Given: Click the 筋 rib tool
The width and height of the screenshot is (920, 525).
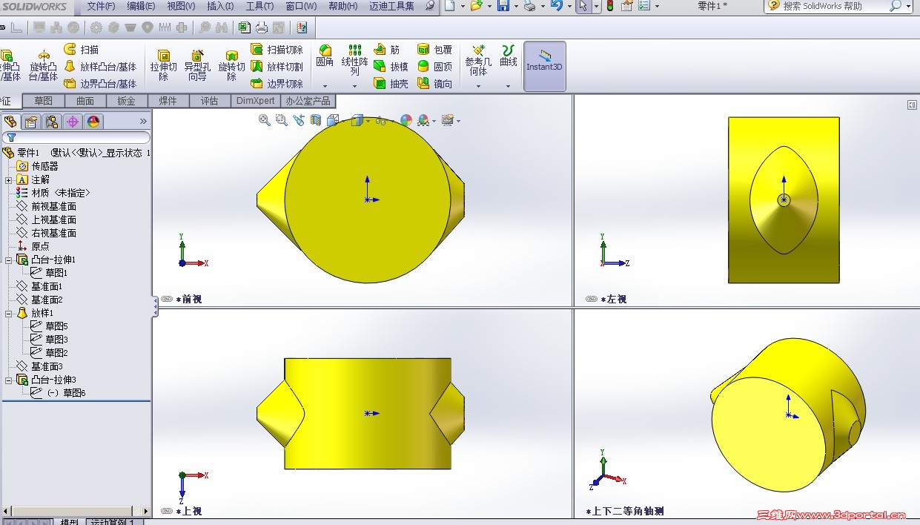Looking at the screenshot, I should click(386, 50).
